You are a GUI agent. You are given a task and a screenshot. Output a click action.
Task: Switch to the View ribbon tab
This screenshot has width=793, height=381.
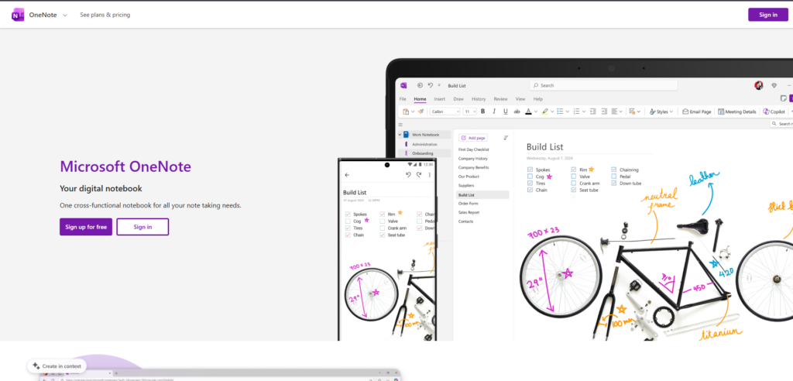(x=520, y=99)
